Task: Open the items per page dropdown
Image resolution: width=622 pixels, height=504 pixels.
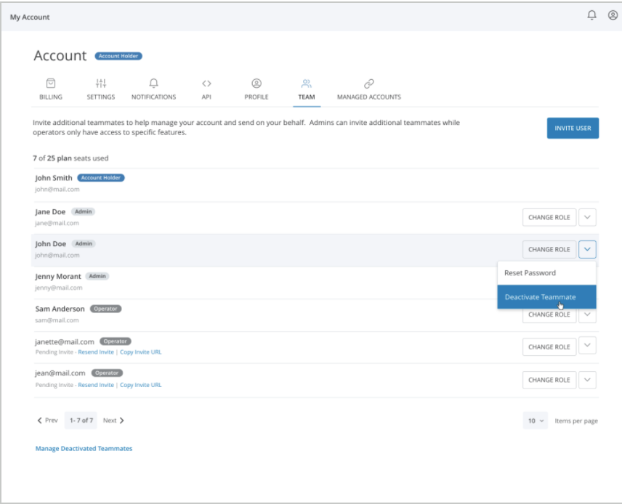Action: pyautogui.click(x=535, y=420)
